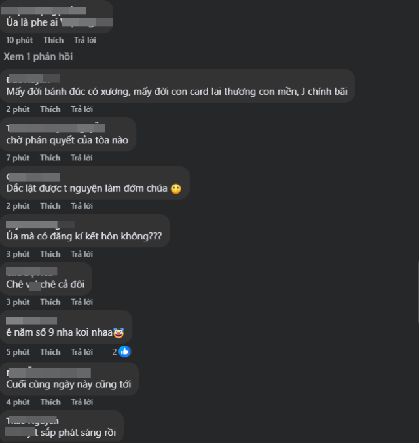Viewport: 419px width, 443px height.
Task: Like the 'Ủa là phe ai' comment
Action: [54, 40]
